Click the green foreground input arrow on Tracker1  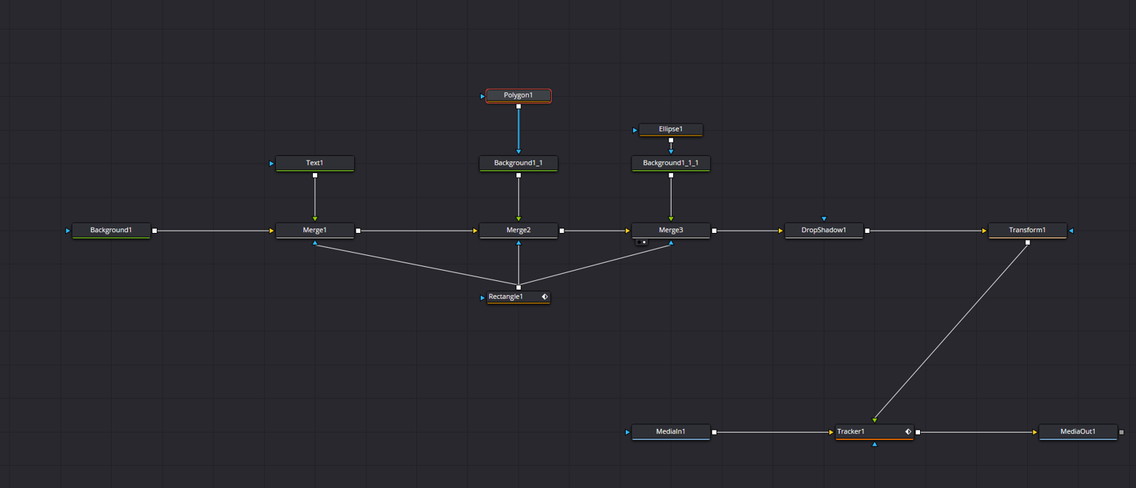tap(875, 420)
